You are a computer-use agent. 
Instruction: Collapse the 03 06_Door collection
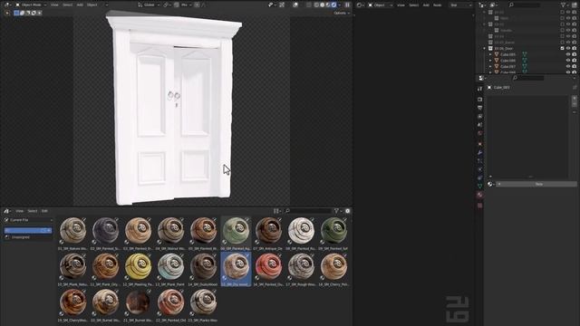point(484,48)
